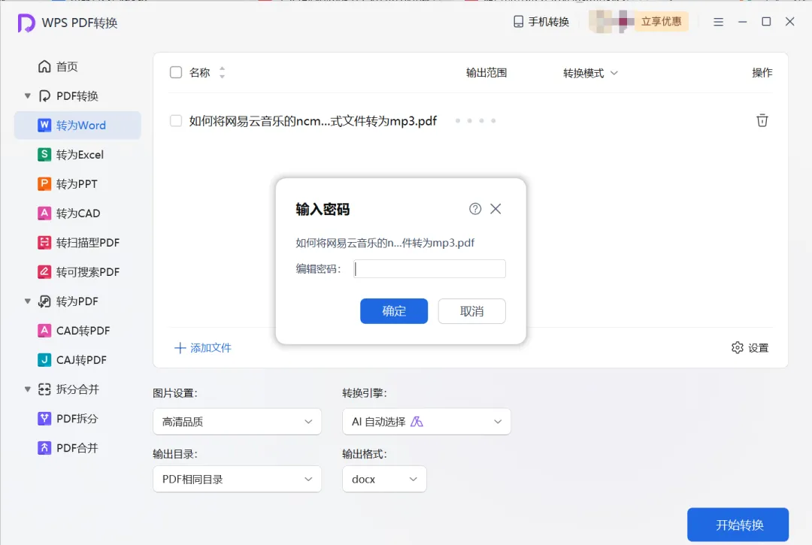Maximize the WPS PDF转换 window

pos(766,21)
